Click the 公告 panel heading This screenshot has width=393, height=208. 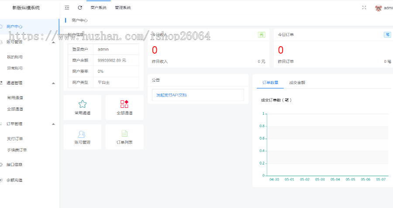[x=155, y=80]
